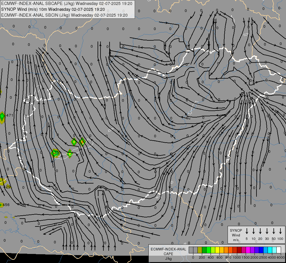Image resolution: width=286 pixels, height=263 pixels.
Task: Pick the dark red CAPE legend swatch
Action: pos(240,250)
